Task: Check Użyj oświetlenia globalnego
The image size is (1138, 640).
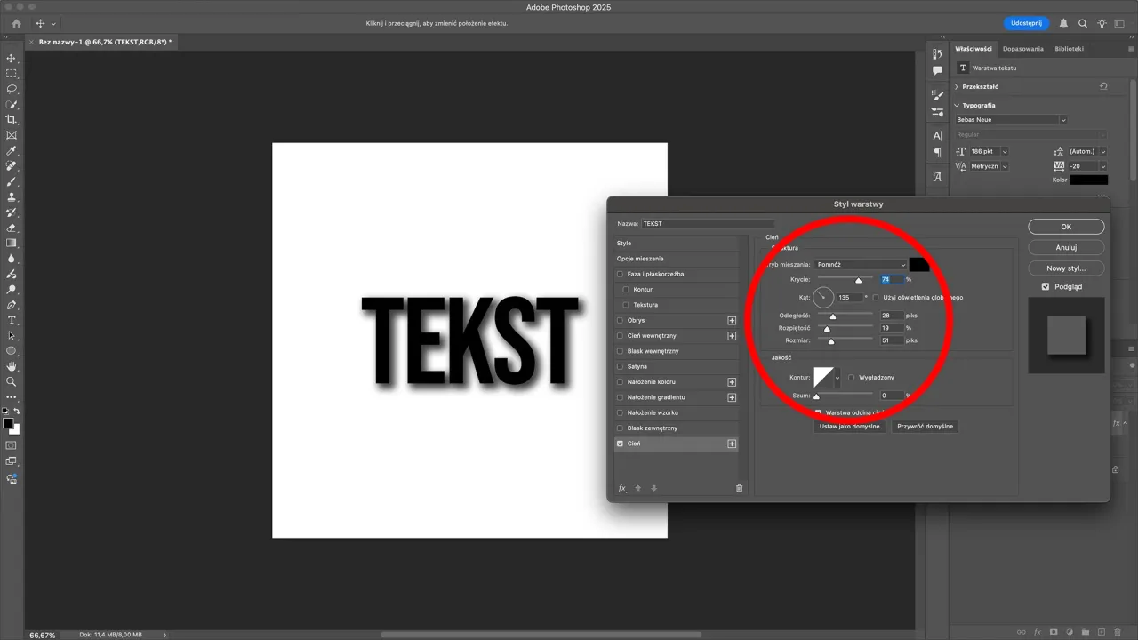Action: coord(876,298)
